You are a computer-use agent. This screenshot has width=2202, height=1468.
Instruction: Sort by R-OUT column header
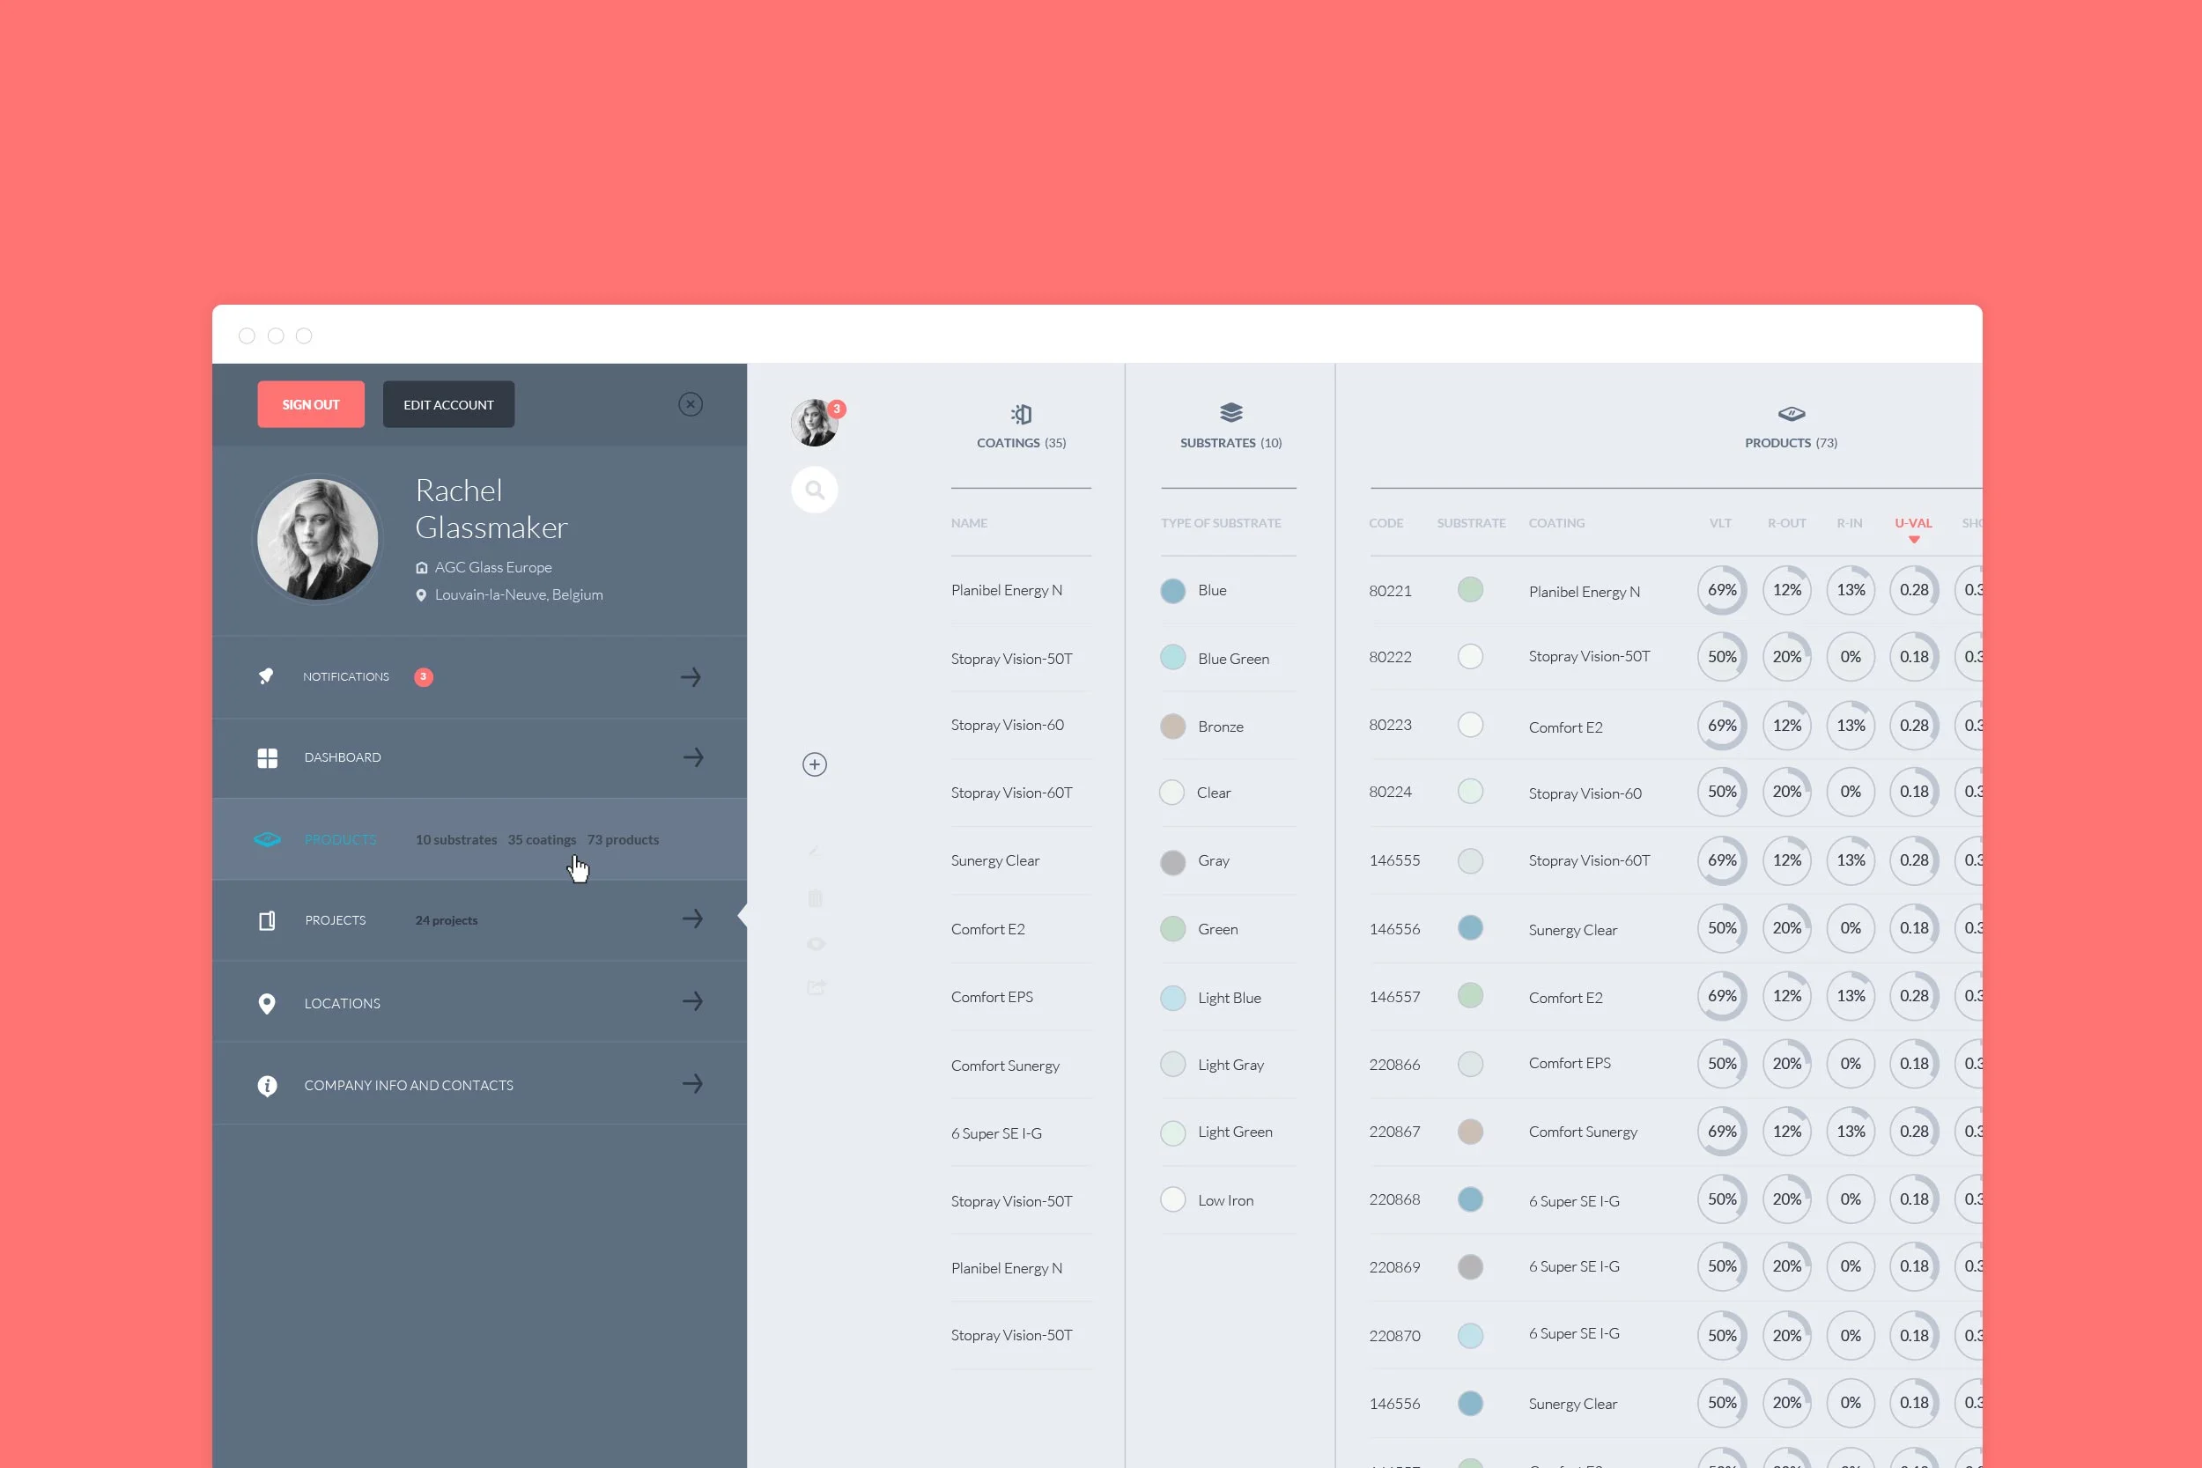pos(1787,523)
